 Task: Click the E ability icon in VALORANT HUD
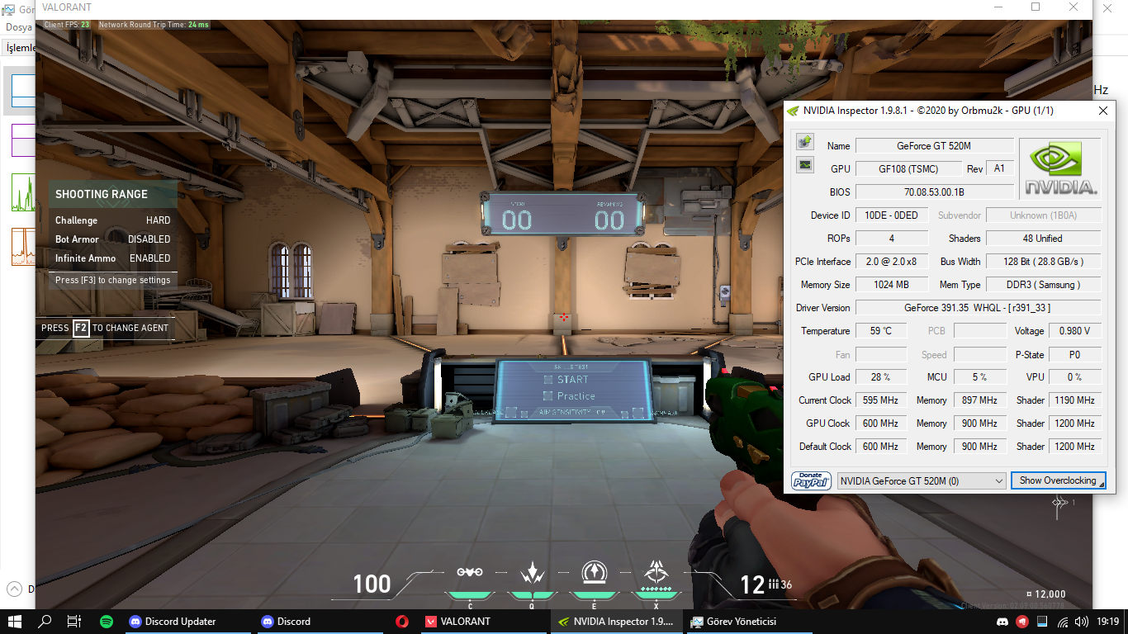point(594,571)
